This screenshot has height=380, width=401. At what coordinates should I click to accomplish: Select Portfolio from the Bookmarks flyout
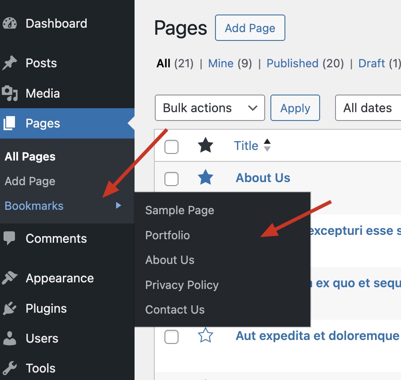(x=168, y=235)
